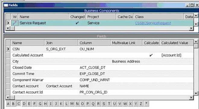The image size is (199, 109).
Task: Click the Column column header
Action: click(x=94, y=43)
